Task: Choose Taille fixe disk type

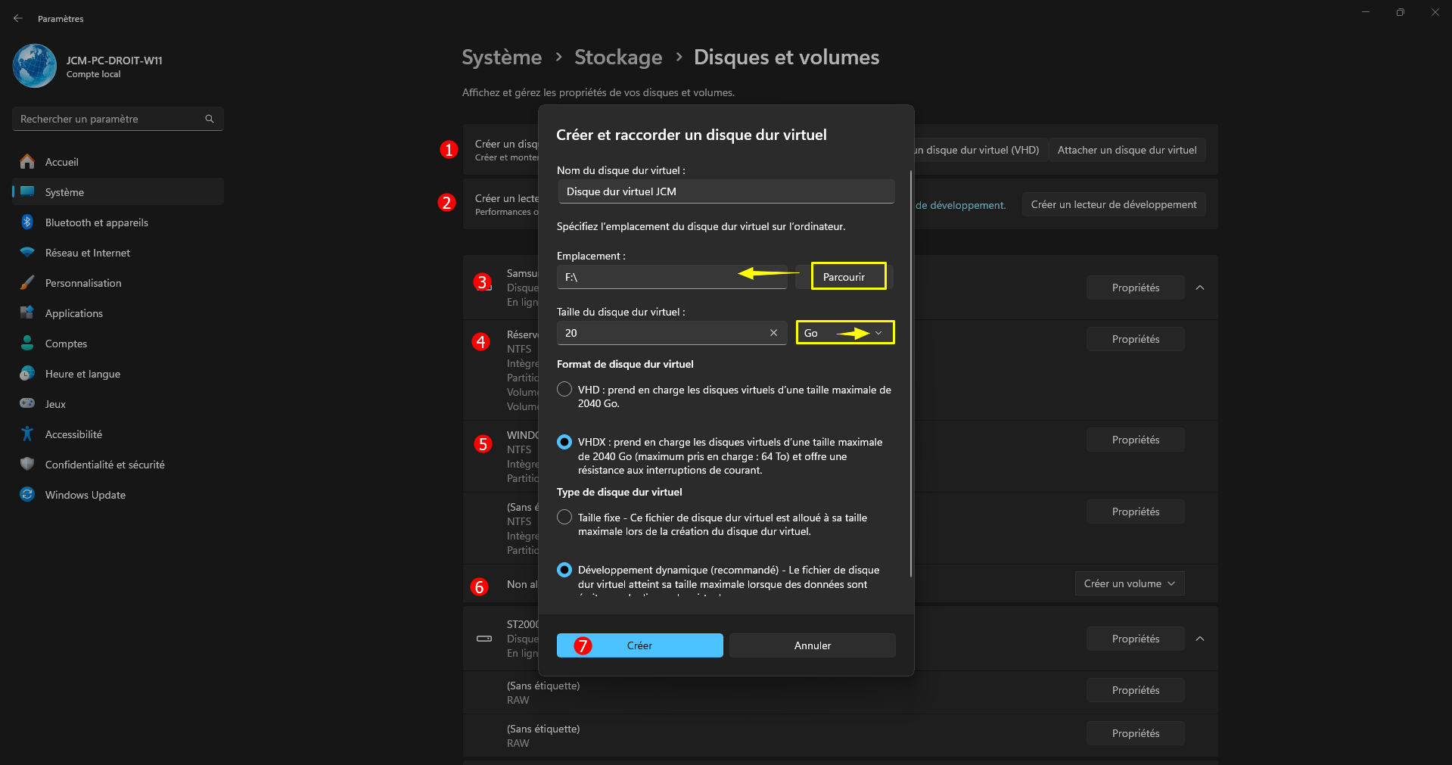Action: click(564, 518)
